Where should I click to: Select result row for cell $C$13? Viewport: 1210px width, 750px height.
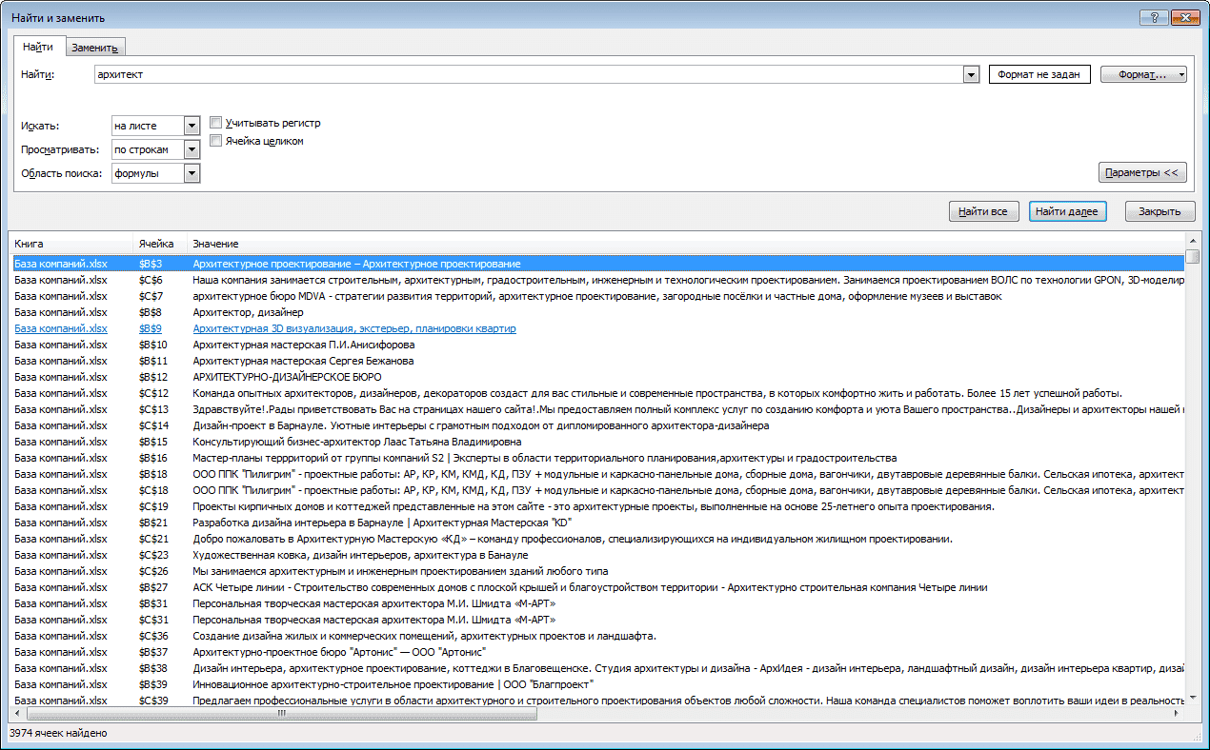click(597, 409)
